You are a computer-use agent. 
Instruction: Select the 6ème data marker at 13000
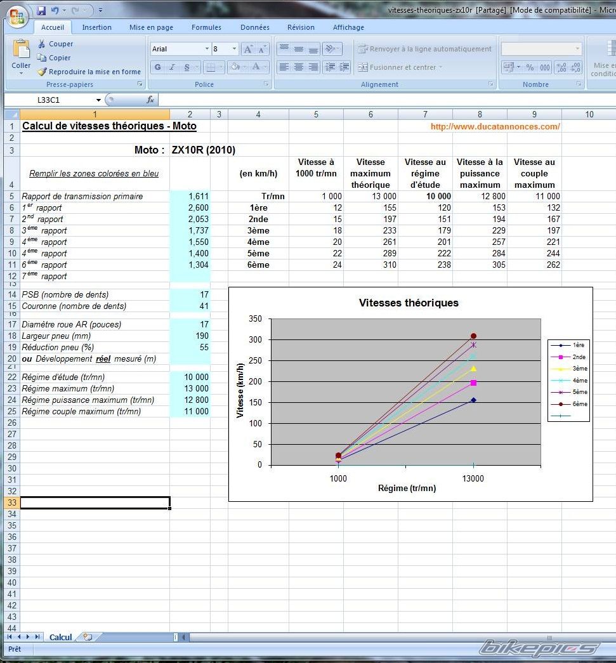[473, 336]
